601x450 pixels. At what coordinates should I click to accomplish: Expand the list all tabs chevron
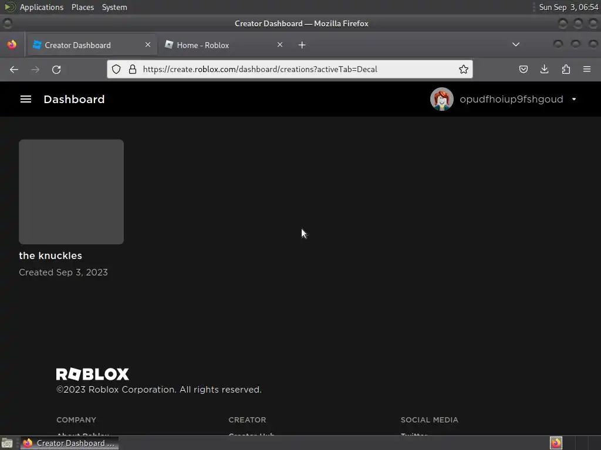coord(516,45)
